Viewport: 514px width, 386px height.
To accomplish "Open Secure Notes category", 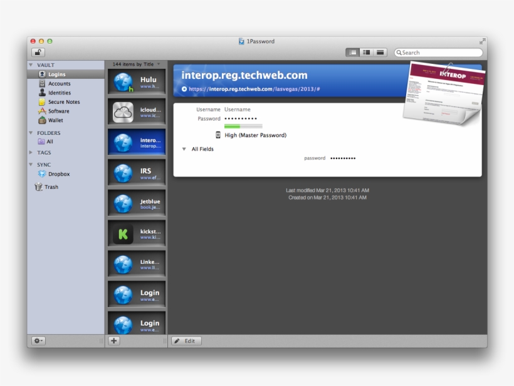I will pyautogui.click(x=66, y=102).
